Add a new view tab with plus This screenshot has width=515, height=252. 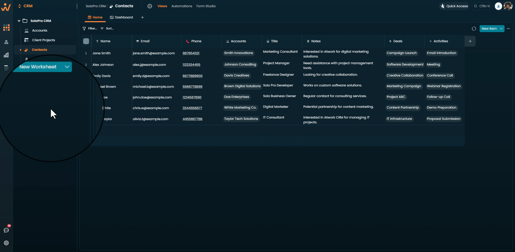142,17
